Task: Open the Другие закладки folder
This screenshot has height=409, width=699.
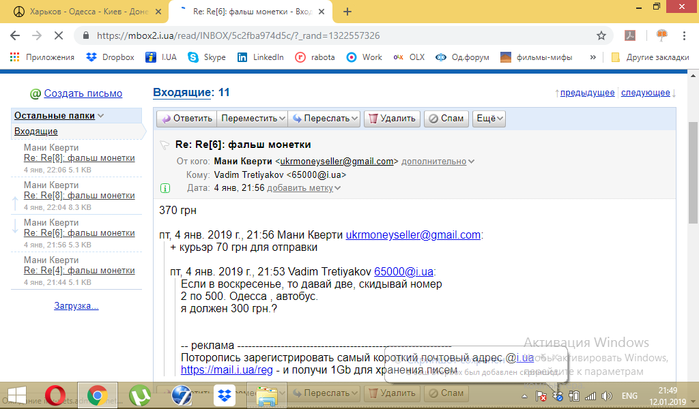Action: coord(651,57)
